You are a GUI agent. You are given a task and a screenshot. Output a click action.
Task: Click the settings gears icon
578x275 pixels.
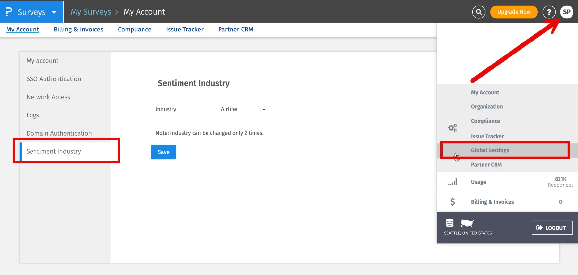452,128
